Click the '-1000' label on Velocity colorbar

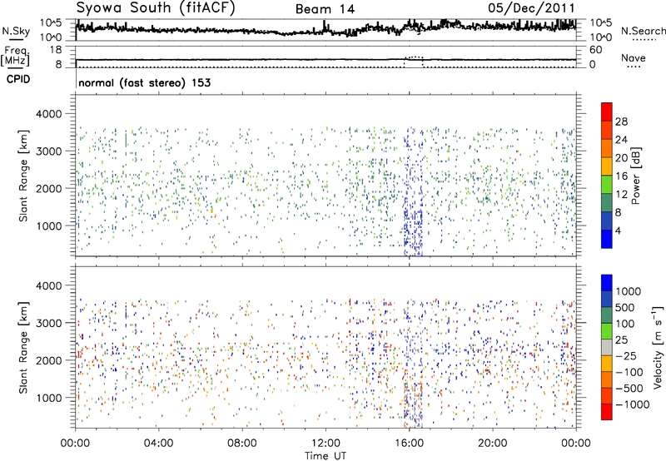pyautogui.click(x=633, y=404)
